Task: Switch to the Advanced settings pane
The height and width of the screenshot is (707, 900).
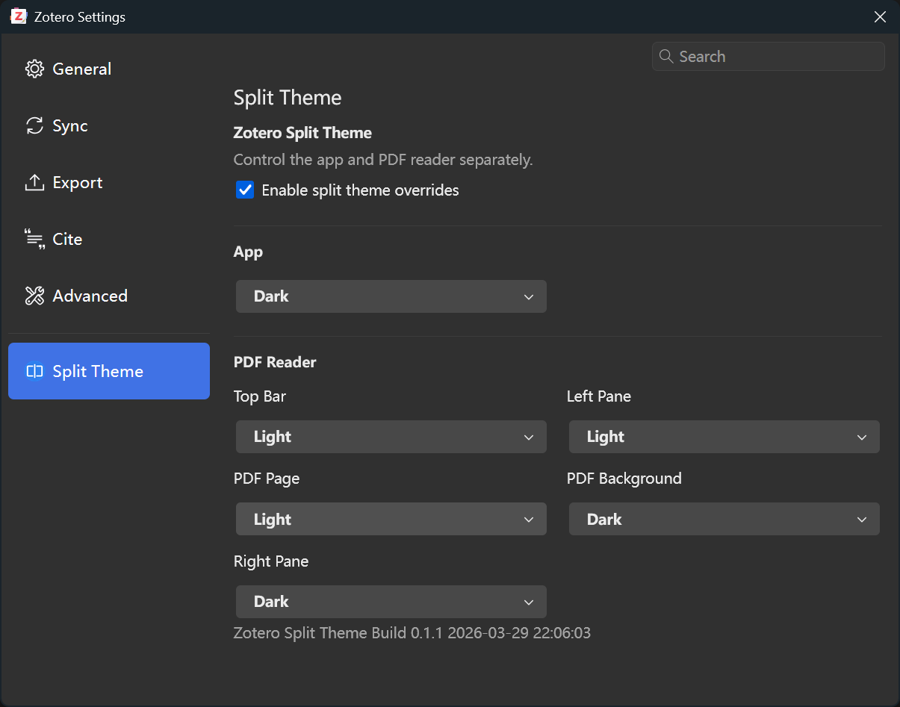Action: 109,296
